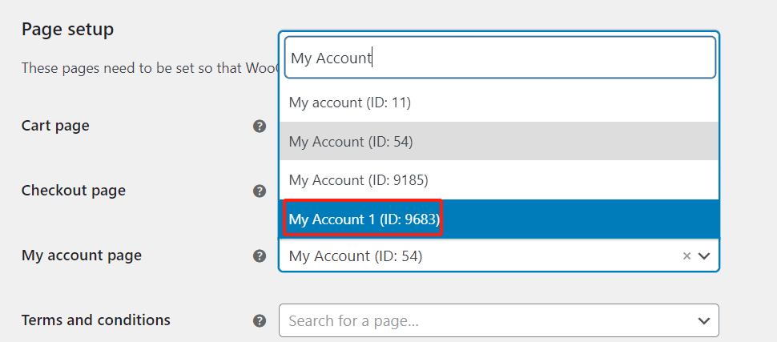Screen dimensions: 777x342
Task: Click the selected value in My account page field
Action: 356,256
